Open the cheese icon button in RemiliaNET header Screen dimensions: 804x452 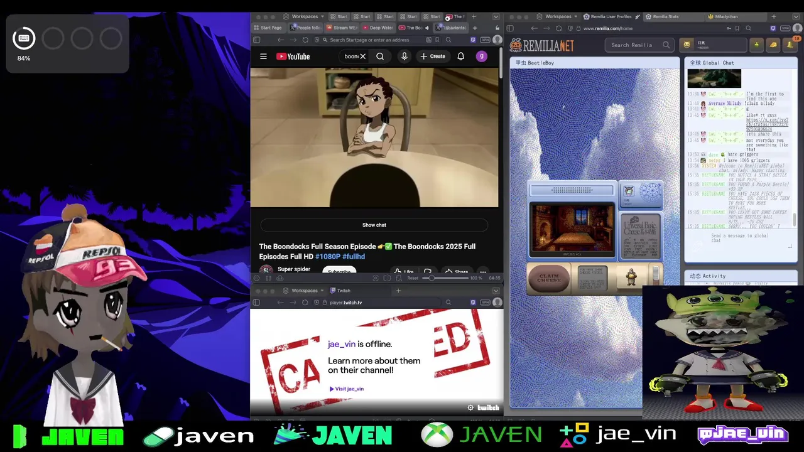773,45
